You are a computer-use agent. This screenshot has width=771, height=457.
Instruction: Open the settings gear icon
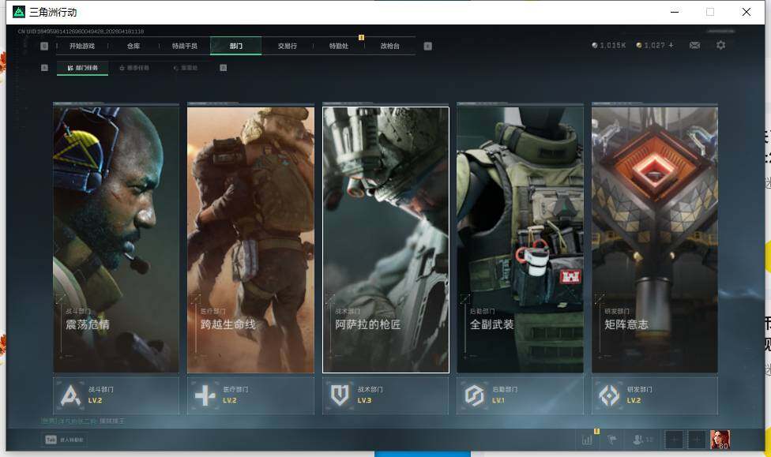point(720,46)
